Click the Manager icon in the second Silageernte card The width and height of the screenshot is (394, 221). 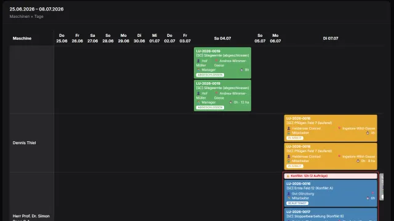(x=198, y=103)
